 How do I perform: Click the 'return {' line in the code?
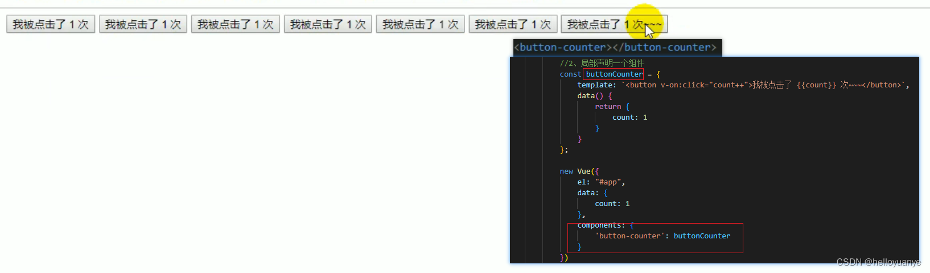pos(612,107)
